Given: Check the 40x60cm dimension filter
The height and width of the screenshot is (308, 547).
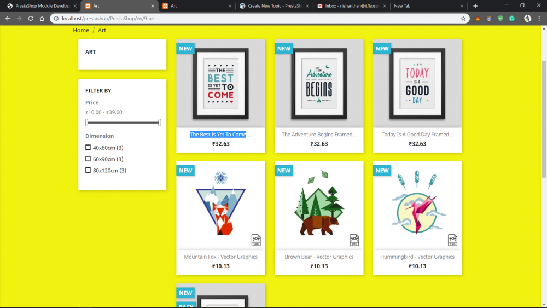Looking at the screenshot, I should pyautogui.click(x=88, y=148).
